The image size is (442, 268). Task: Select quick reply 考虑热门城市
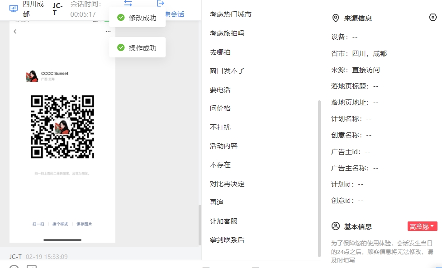click(231, 14)
